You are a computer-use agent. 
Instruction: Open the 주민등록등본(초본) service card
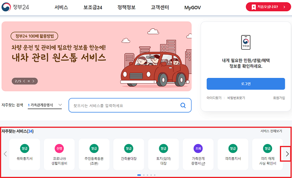[x=94, y=154]
